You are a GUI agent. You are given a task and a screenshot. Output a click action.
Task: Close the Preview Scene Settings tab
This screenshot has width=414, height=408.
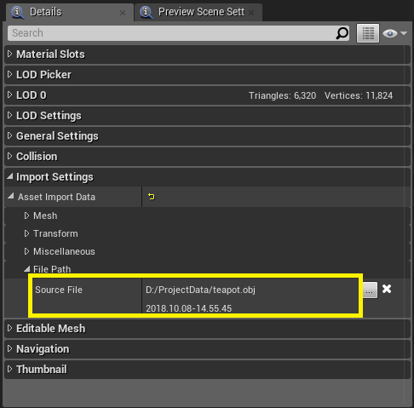(x=251, y=13)
